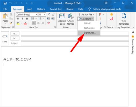This screenshot has width=136, height=107.
Task: Click the Cc... button
Action: [x=15, y=38]
